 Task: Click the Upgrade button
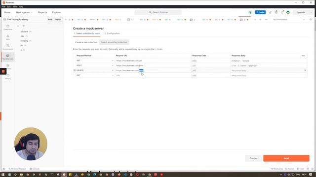301,12
